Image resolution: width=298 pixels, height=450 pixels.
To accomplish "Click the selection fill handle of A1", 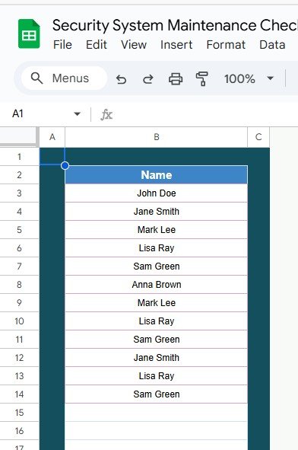I will click(x=65, y=165).
